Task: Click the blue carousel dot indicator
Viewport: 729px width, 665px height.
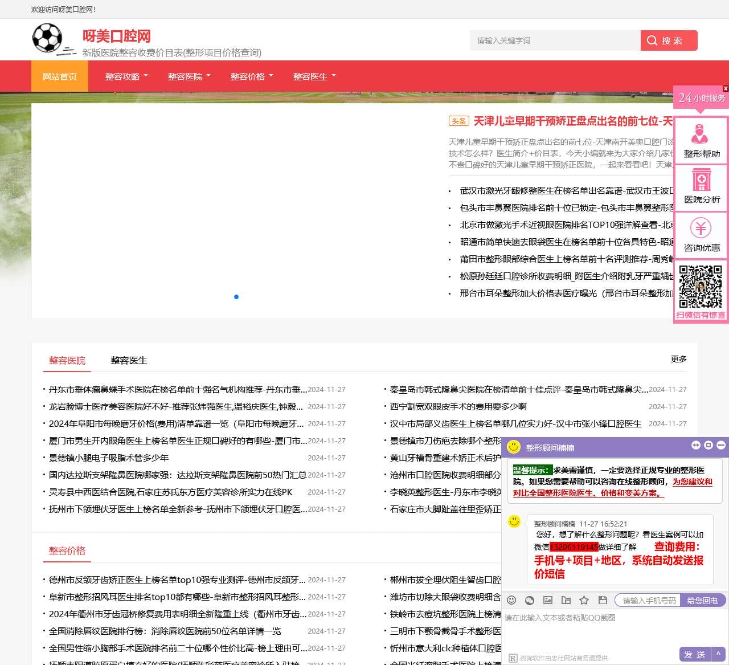Action: 236,297
